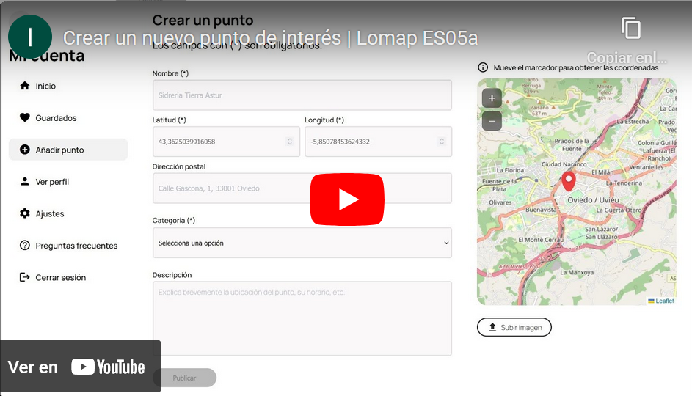Click the Latitud stepper arrows
692x396 pixels.
290,141
